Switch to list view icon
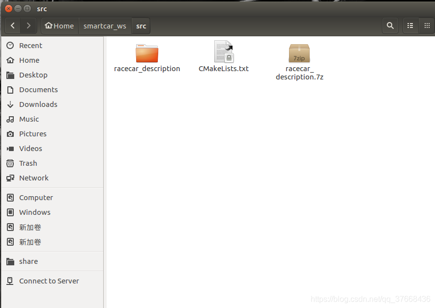Screen dimensions: 435x308 click(x=410, y=26)
